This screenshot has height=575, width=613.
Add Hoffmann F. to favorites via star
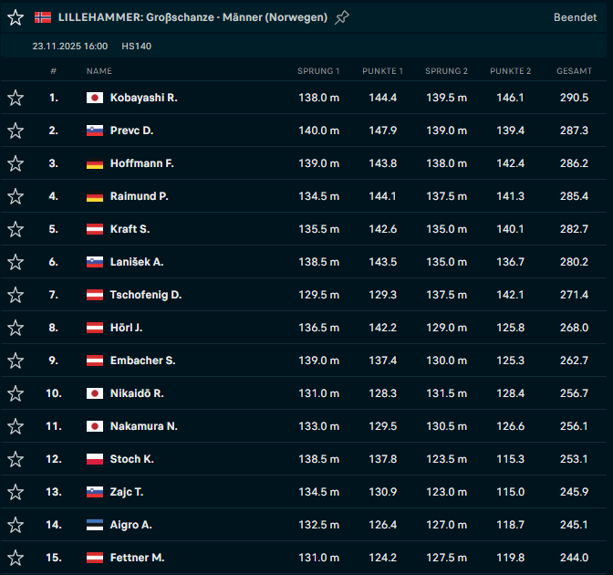tap(16, 163)
